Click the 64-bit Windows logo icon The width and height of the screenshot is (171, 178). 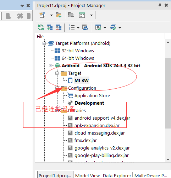click(57, 58)
